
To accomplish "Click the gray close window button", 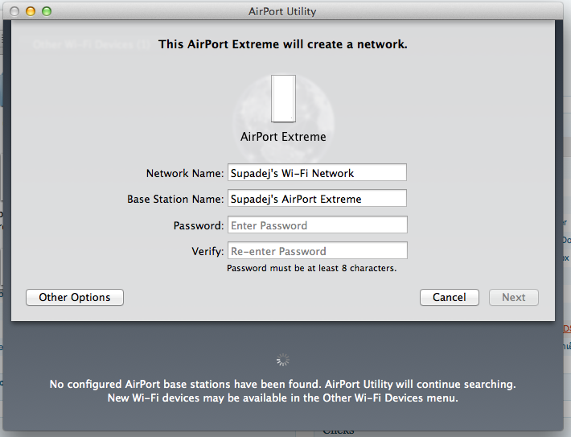I will pos(14,11).
